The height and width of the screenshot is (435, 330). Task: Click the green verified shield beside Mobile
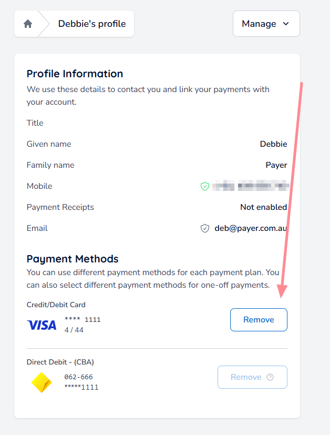coord(205,186)
